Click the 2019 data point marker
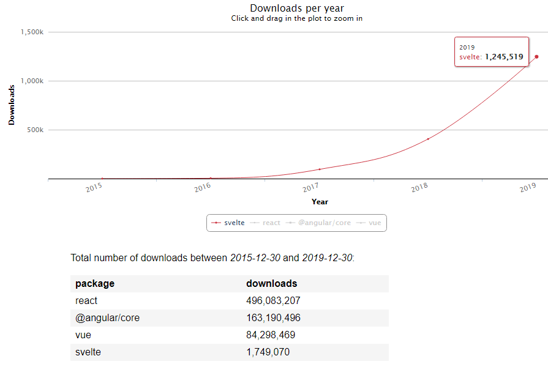The image size is (548, 367). coord(536,57)
